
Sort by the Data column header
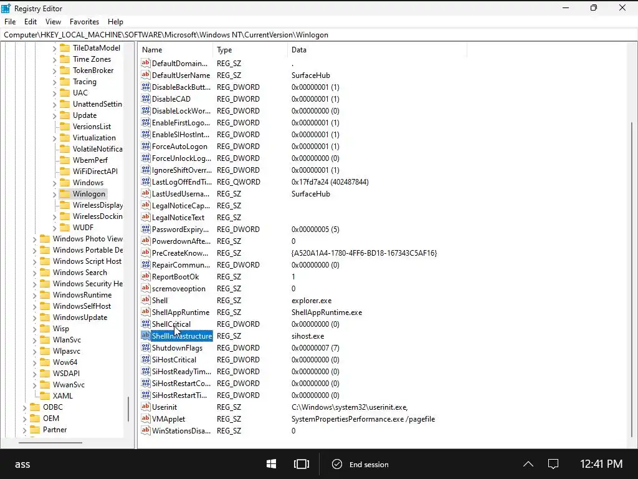tap(377, 50)
